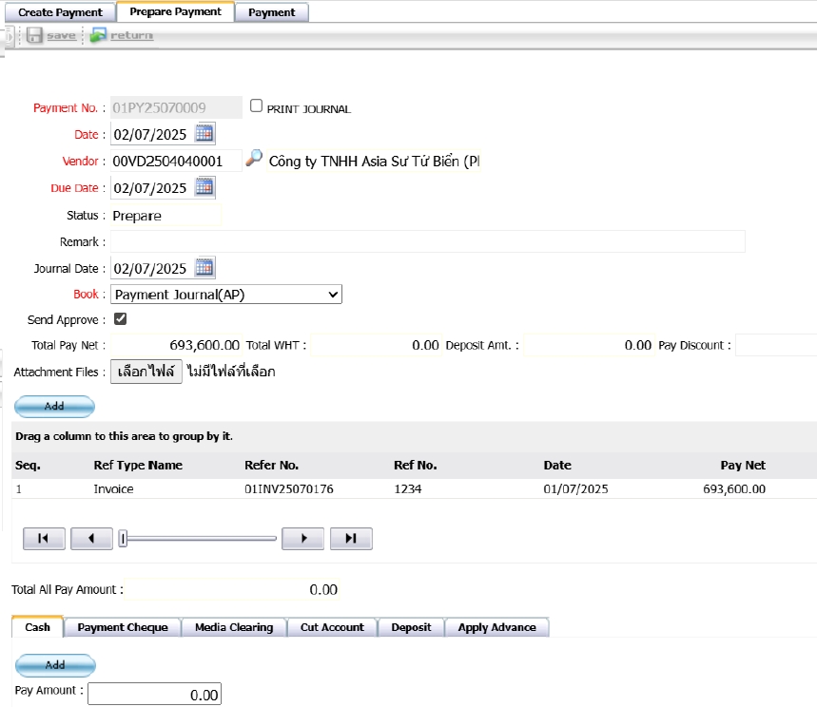Open the Book dropdown list
Viewport: 817px width, 707px height.
click(x=226, y=295)
